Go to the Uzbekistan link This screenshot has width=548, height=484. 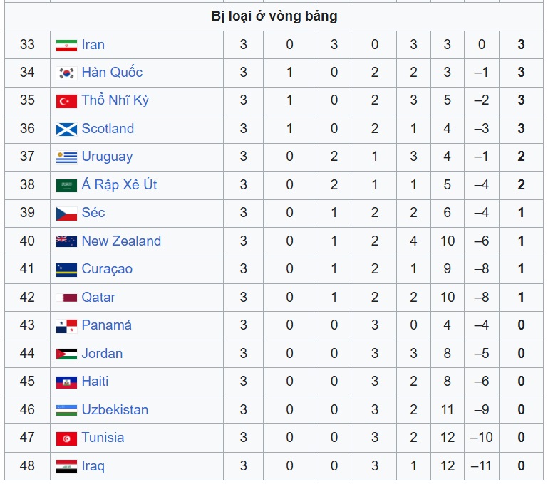115,410
